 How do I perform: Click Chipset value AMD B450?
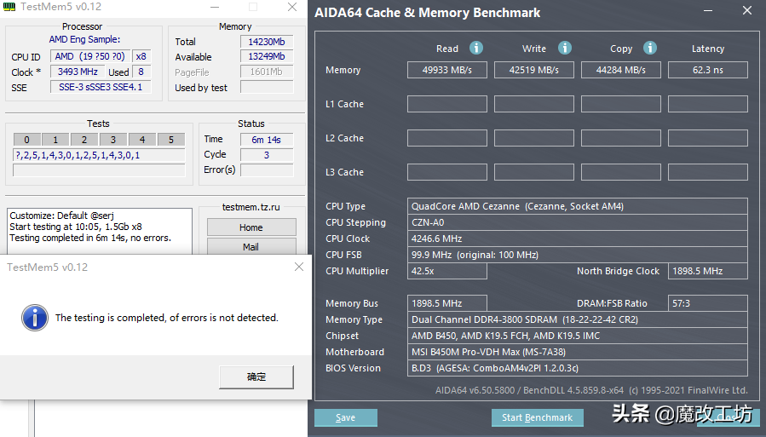click(578, 336)
